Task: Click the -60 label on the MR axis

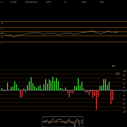Action: (x=124, y=104)
